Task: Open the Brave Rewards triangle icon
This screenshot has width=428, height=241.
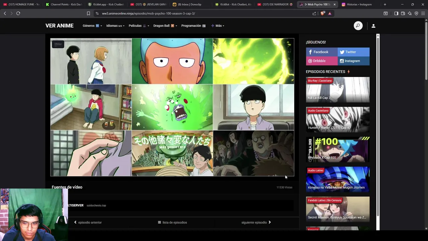Action: coord(330,13)
